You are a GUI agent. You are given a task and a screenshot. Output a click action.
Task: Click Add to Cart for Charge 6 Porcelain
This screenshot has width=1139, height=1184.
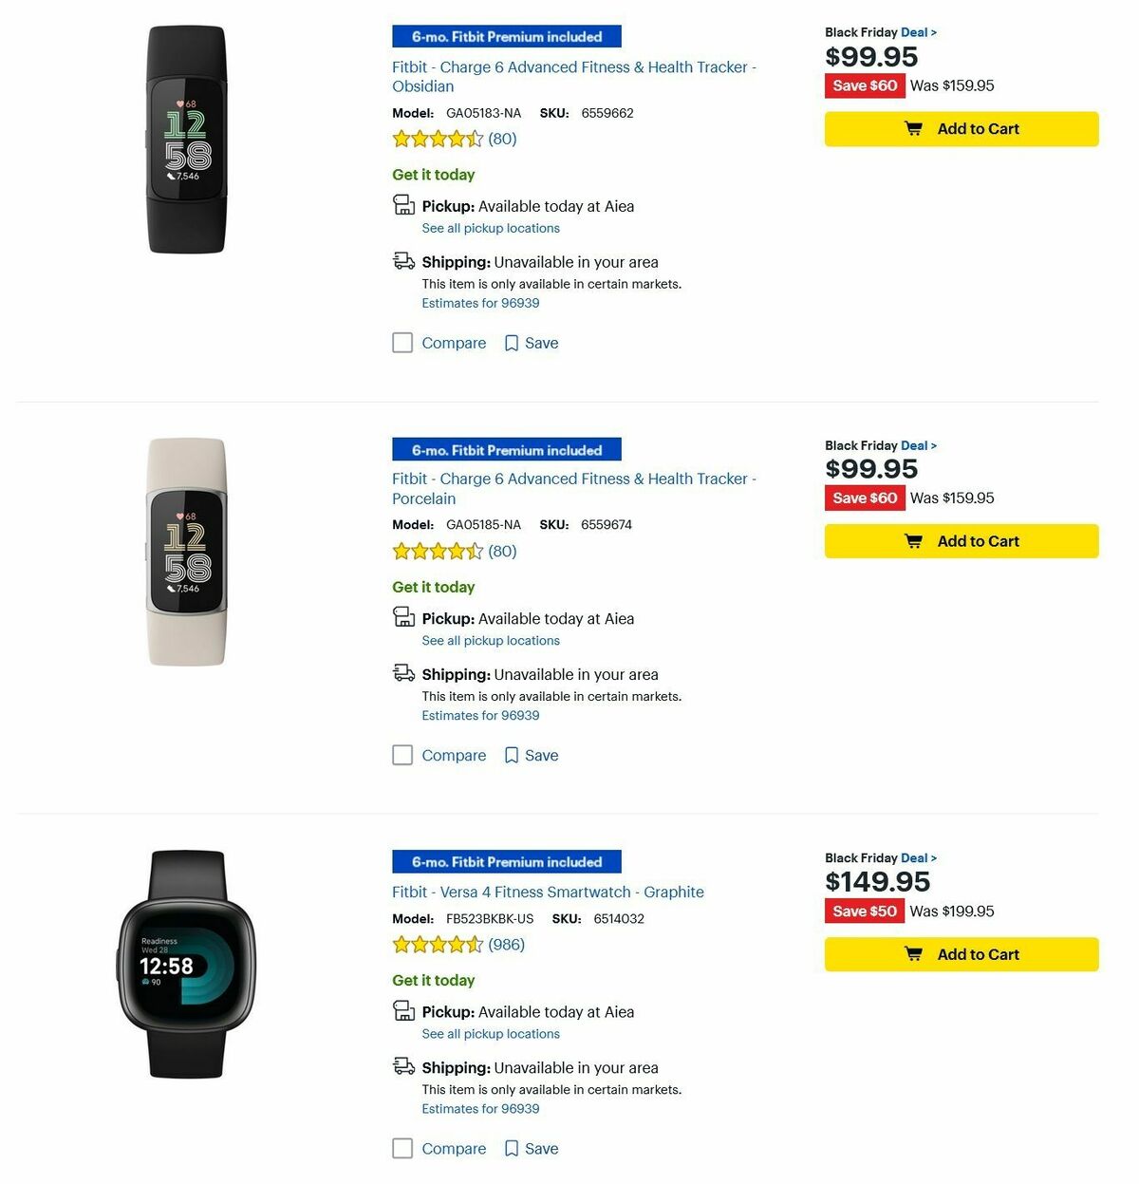(x=962, y=540)
